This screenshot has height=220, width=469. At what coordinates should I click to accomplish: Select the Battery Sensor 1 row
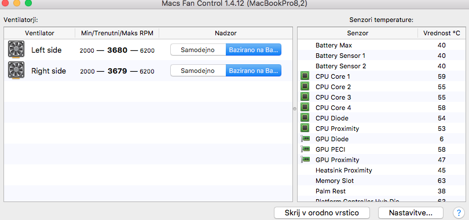pyautogui.click(x=382, y=56)
